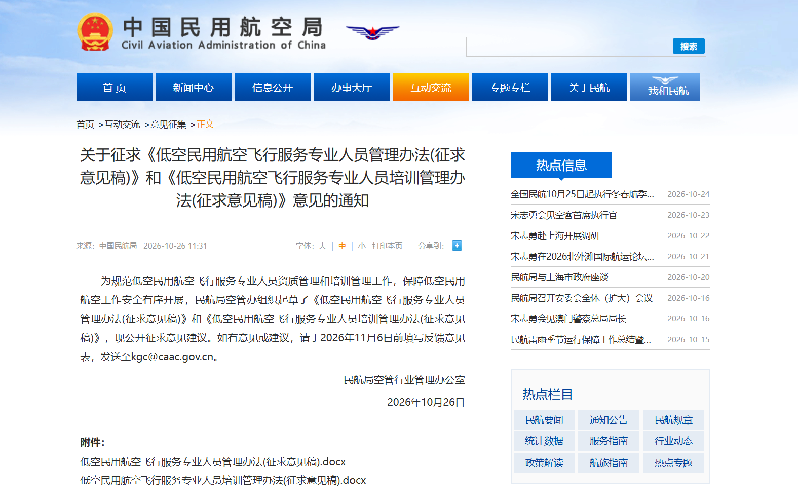
Task: Open the blue share plus icon
Action: coord(457,246)
